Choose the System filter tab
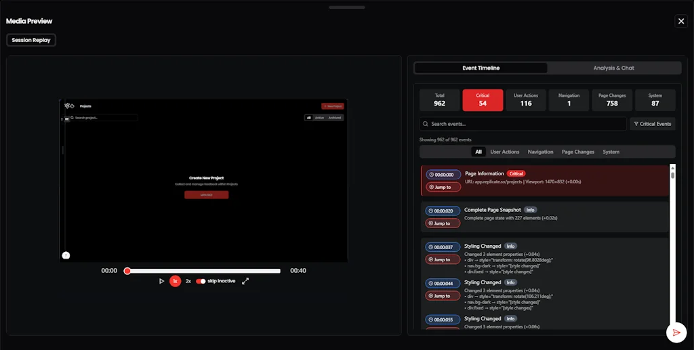Screen dimensions: 694x350 pos(611,152)
